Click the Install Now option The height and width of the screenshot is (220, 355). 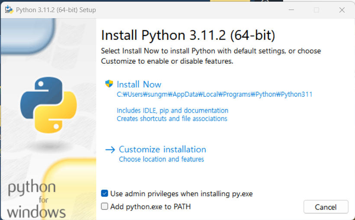point(139,84)
